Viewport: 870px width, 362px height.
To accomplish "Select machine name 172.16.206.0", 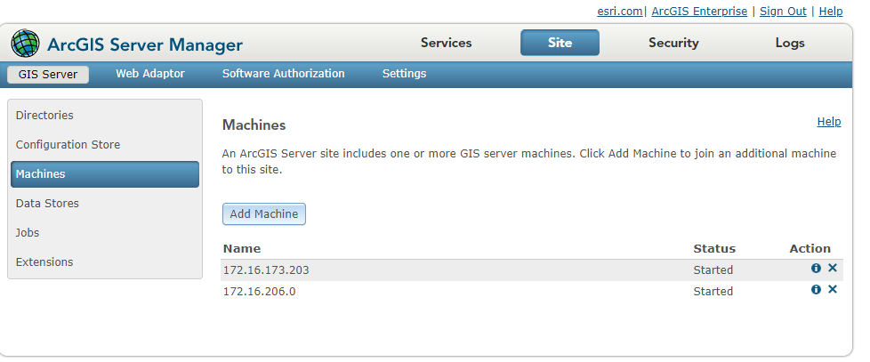I will (259, 291).
